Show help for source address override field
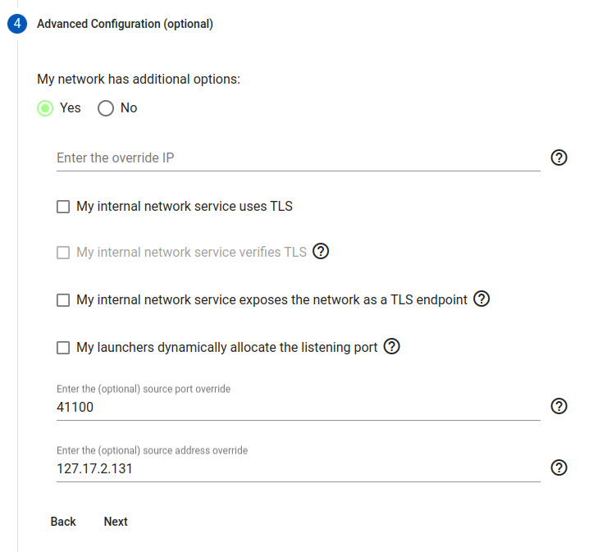598x552 pixels. coord(559,468)
